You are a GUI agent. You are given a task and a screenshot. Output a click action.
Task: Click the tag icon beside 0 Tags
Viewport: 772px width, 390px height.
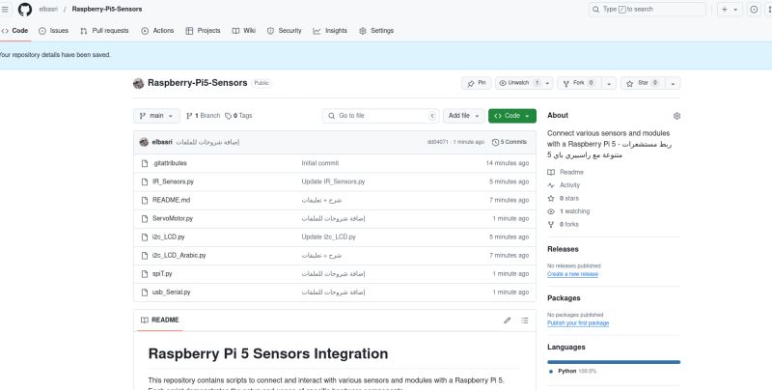(228, 116)
